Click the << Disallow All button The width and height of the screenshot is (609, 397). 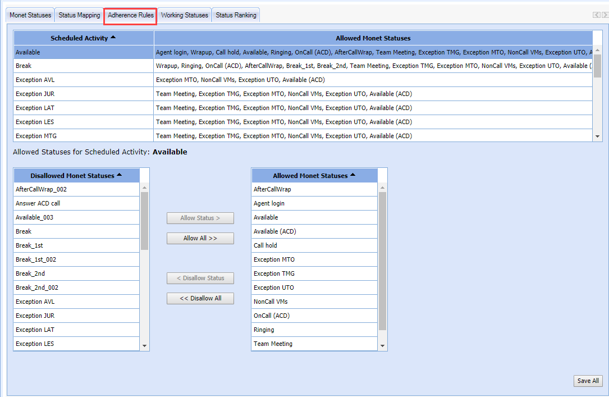(x=200, y=298)
